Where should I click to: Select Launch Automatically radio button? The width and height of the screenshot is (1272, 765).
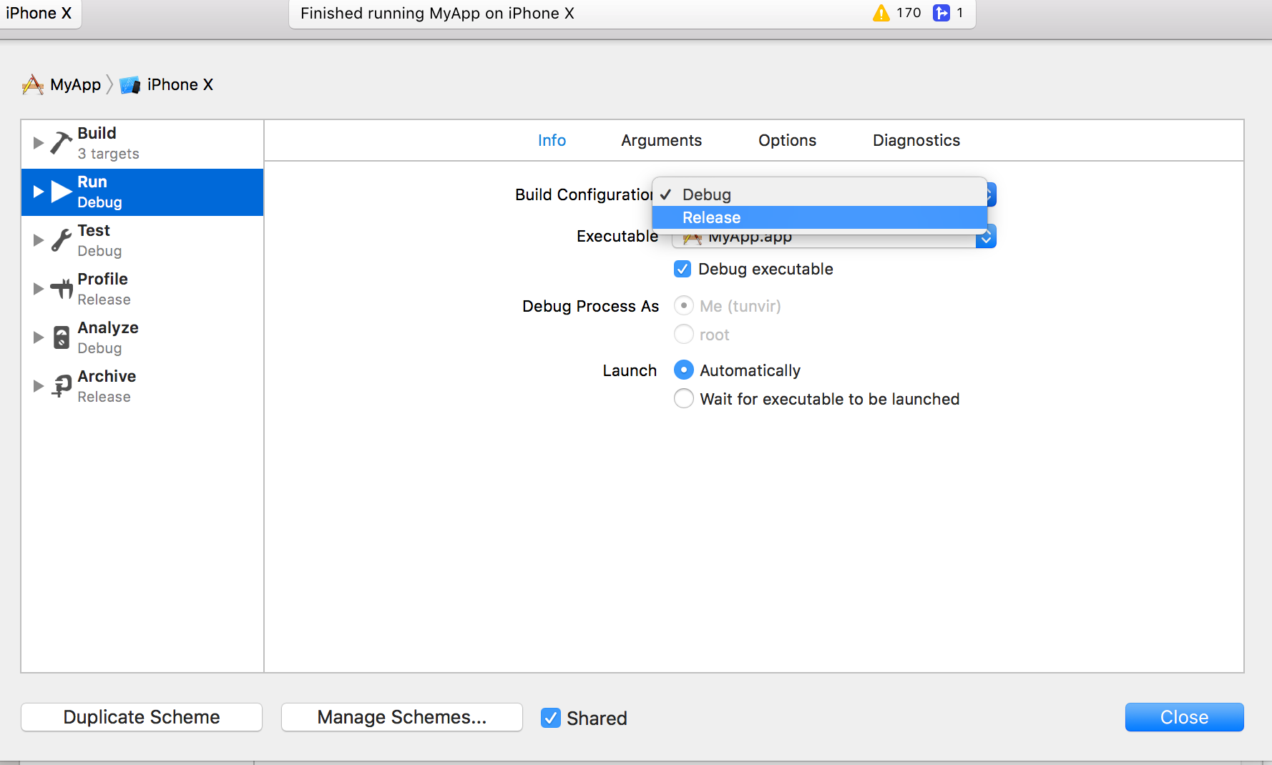click(684, 370)
